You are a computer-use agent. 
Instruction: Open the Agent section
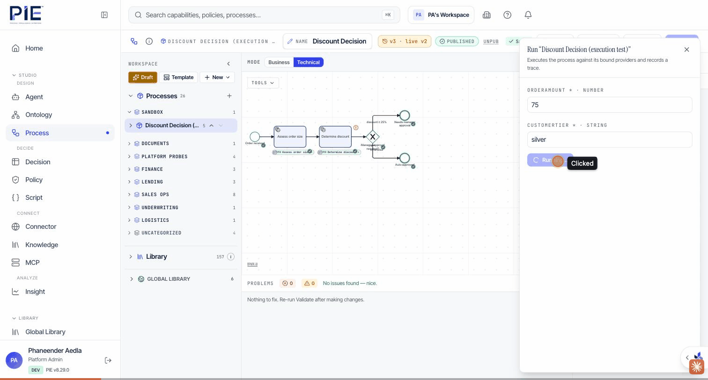tap(60, 97)
